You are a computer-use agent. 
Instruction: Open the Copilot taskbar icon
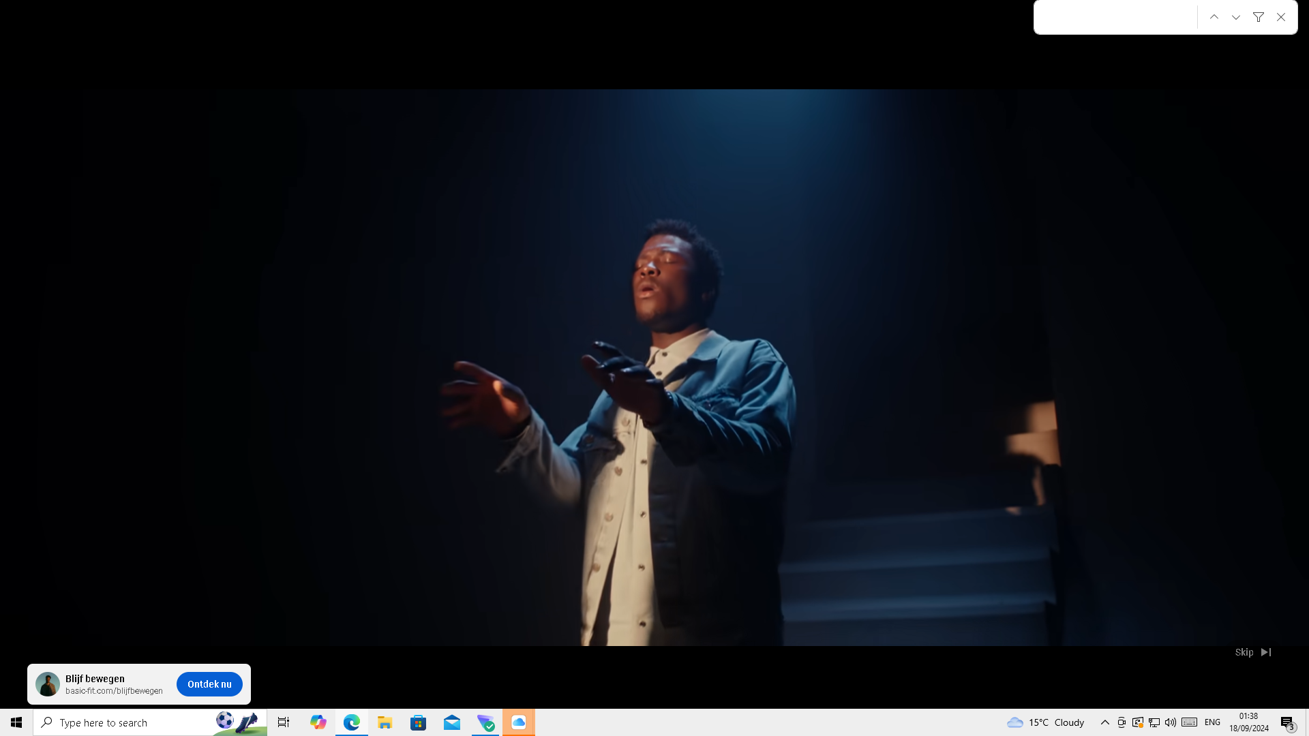(x=318, y=722)
